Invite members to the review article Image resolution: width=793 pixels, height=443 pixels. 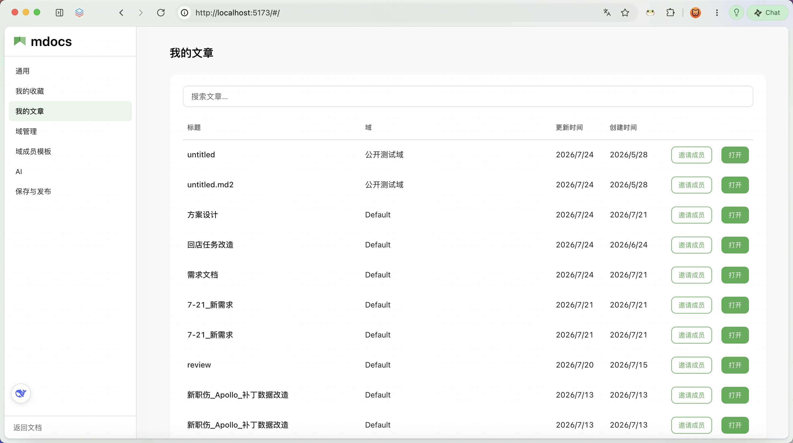click(691, 365)
